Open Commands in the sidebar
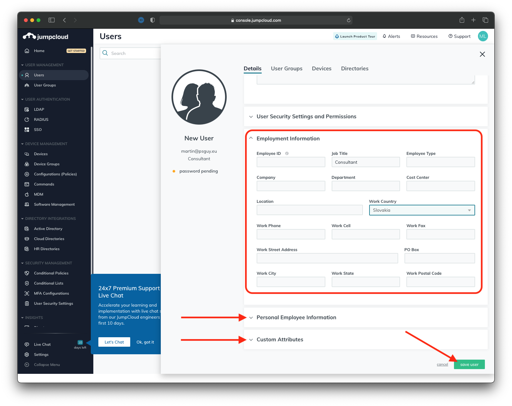This screenshot has width=512, height=406. coord(44,184)
